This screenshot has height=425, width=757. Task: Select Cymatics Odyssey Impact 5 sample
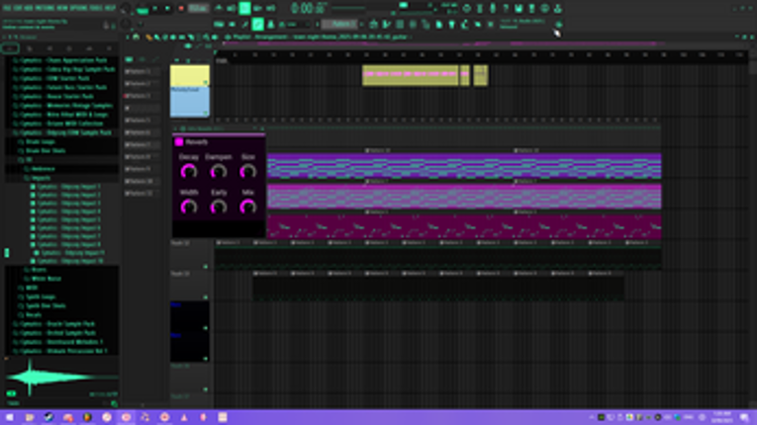tap(66, 219)
